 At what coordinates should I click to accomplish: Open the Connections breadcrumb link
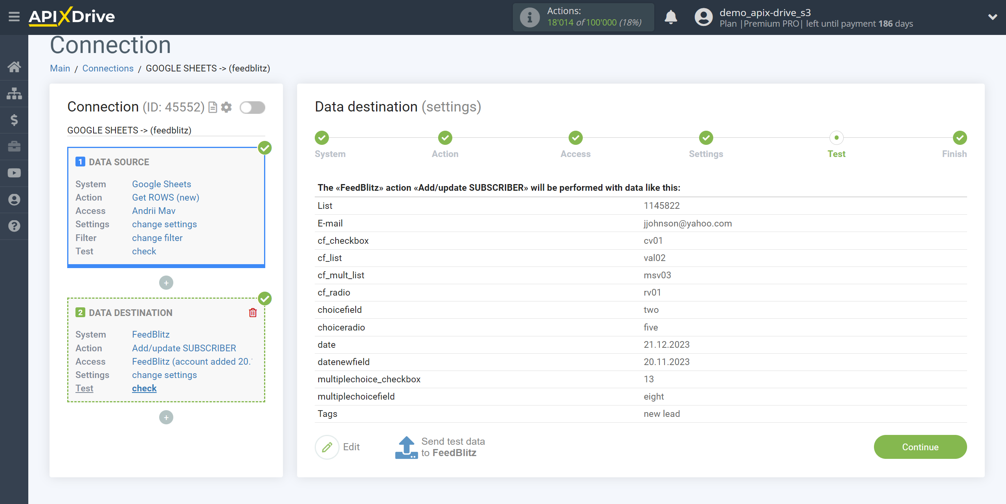pos(108,68)
